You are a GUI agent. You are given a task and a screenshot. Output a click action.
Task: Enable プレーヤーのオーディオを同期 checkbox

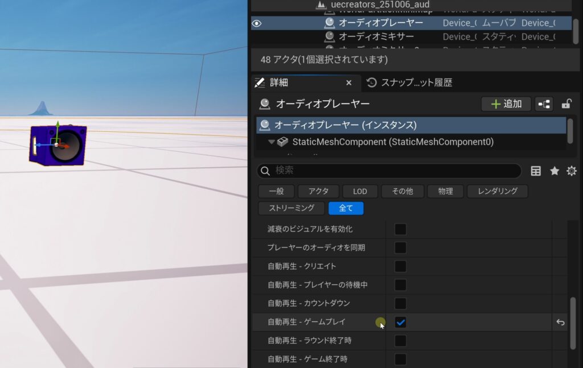coord(401,248)
